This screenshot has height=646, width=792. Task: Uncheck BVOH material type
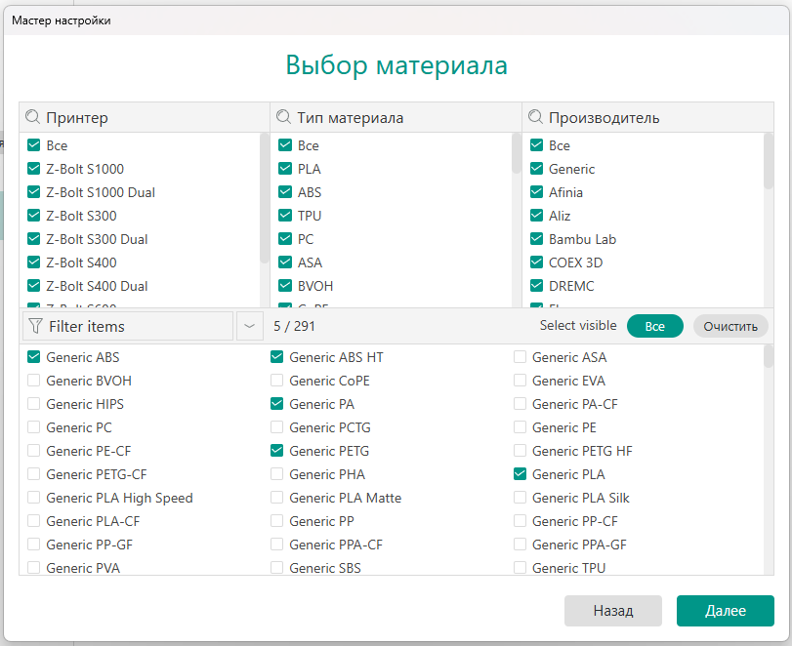pos(285,286)
